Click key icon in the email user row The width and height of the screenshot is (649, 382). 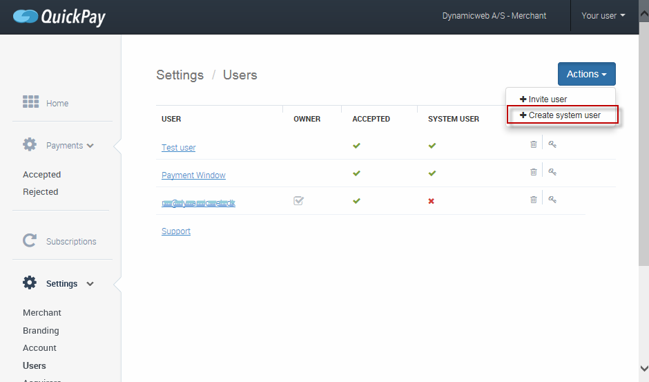[552, 200]
